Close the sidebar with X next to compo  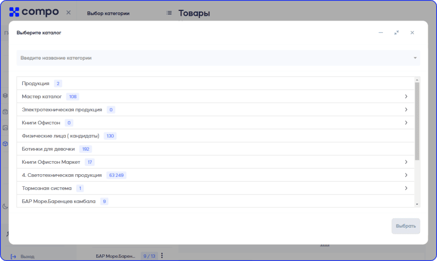coord(69,13)
